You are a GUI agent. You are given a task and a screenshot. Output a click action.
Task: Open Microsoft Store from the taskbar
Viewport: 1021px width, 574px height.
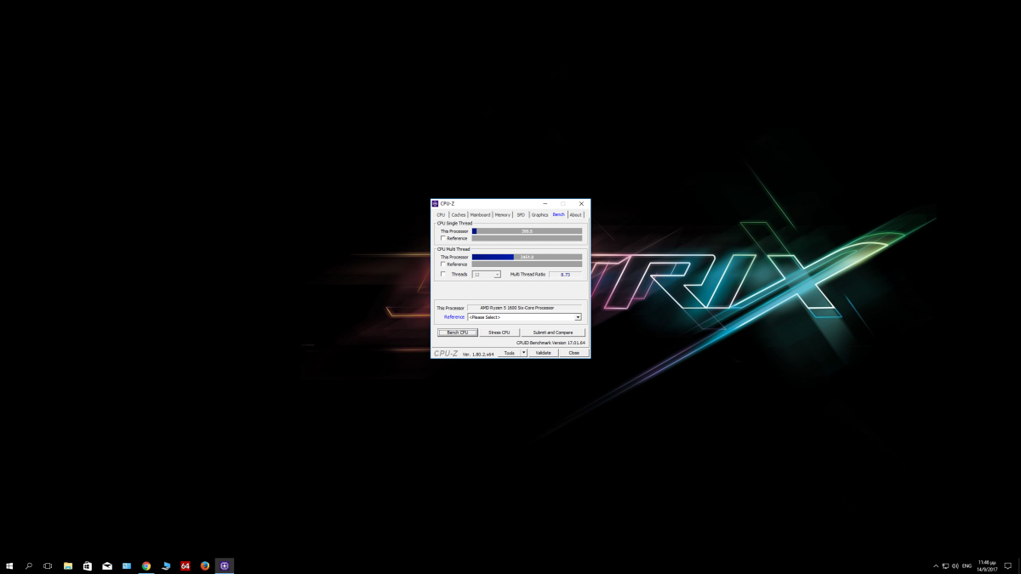[88, 565]
